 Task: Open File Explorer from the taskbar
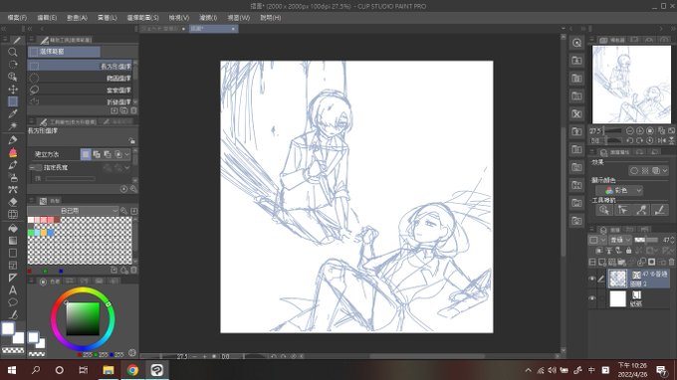click(109, 370)
